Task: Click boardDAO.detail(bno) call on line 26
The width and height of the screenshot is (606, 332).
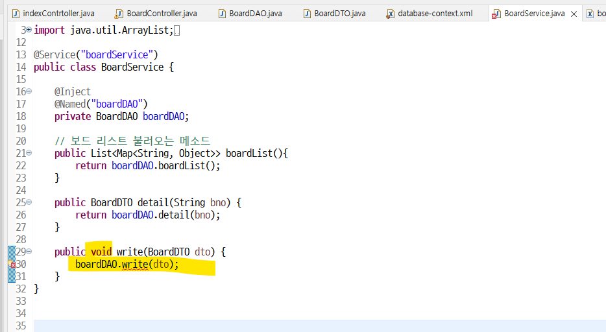Action: [x=165, y=215]
